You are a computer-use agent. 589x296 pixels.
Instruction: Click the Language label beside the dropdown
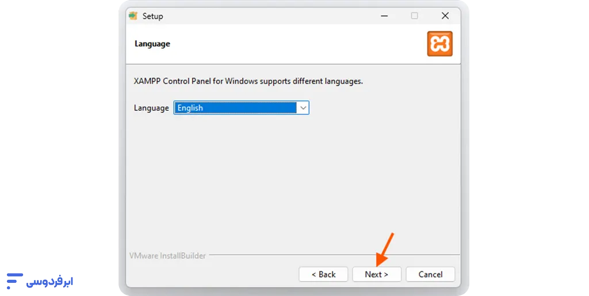tap(151, 108)
